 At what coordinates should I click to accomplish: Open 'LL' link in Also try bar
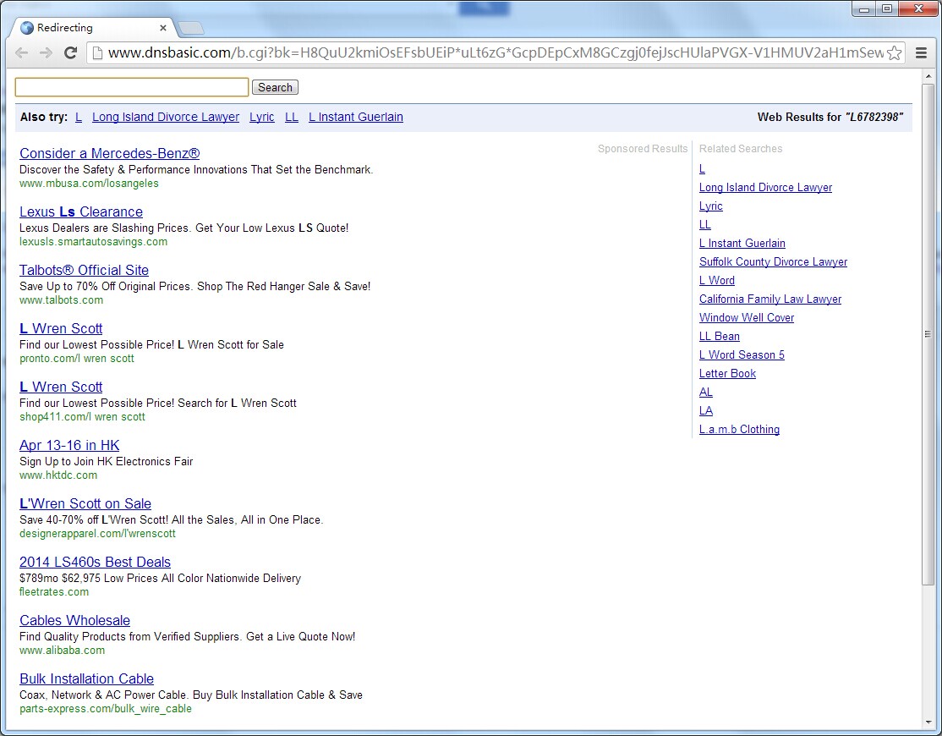point(292,117)
